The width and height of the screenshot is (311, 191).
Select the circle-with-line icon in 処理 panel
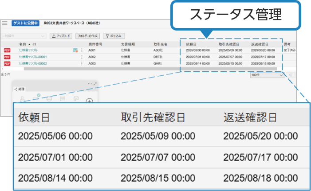[x=49, y=98]
